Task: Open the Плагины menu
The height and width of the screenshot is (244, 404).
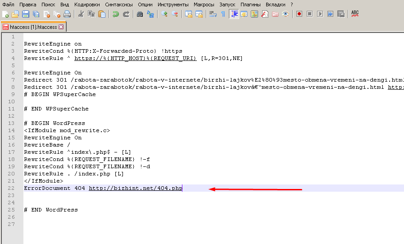Action: [250, 5]
